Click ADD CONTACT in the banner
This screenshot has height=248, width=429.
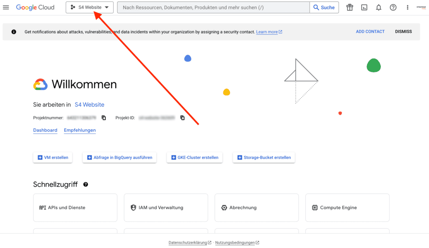[x=370, y=32]
